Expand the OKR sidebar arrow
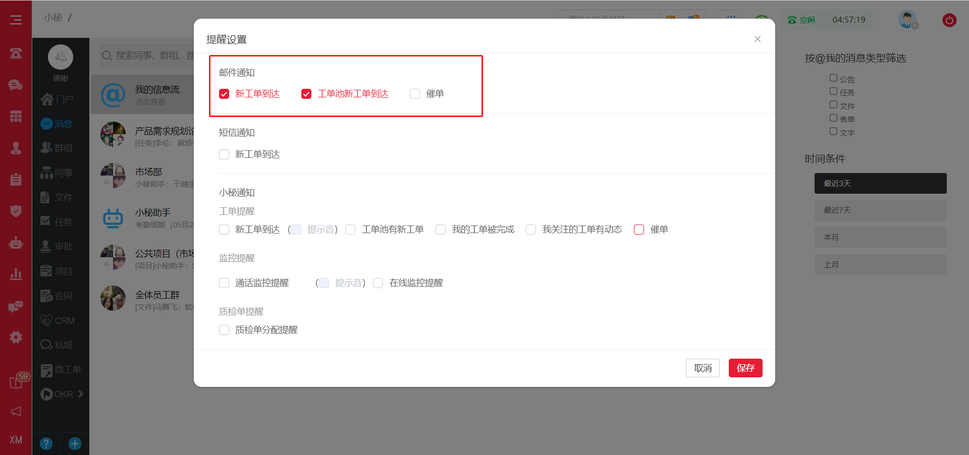 tap(81, 394)
